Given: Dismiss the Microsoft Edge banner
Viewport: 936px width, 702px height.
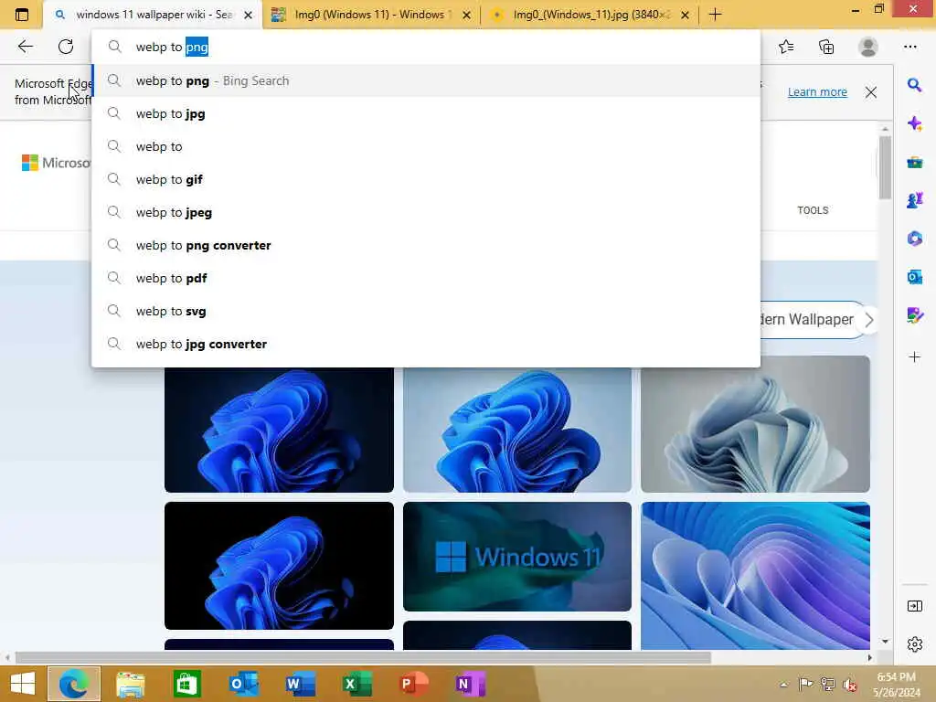Looking at the screenshot, I should [871, 92].
